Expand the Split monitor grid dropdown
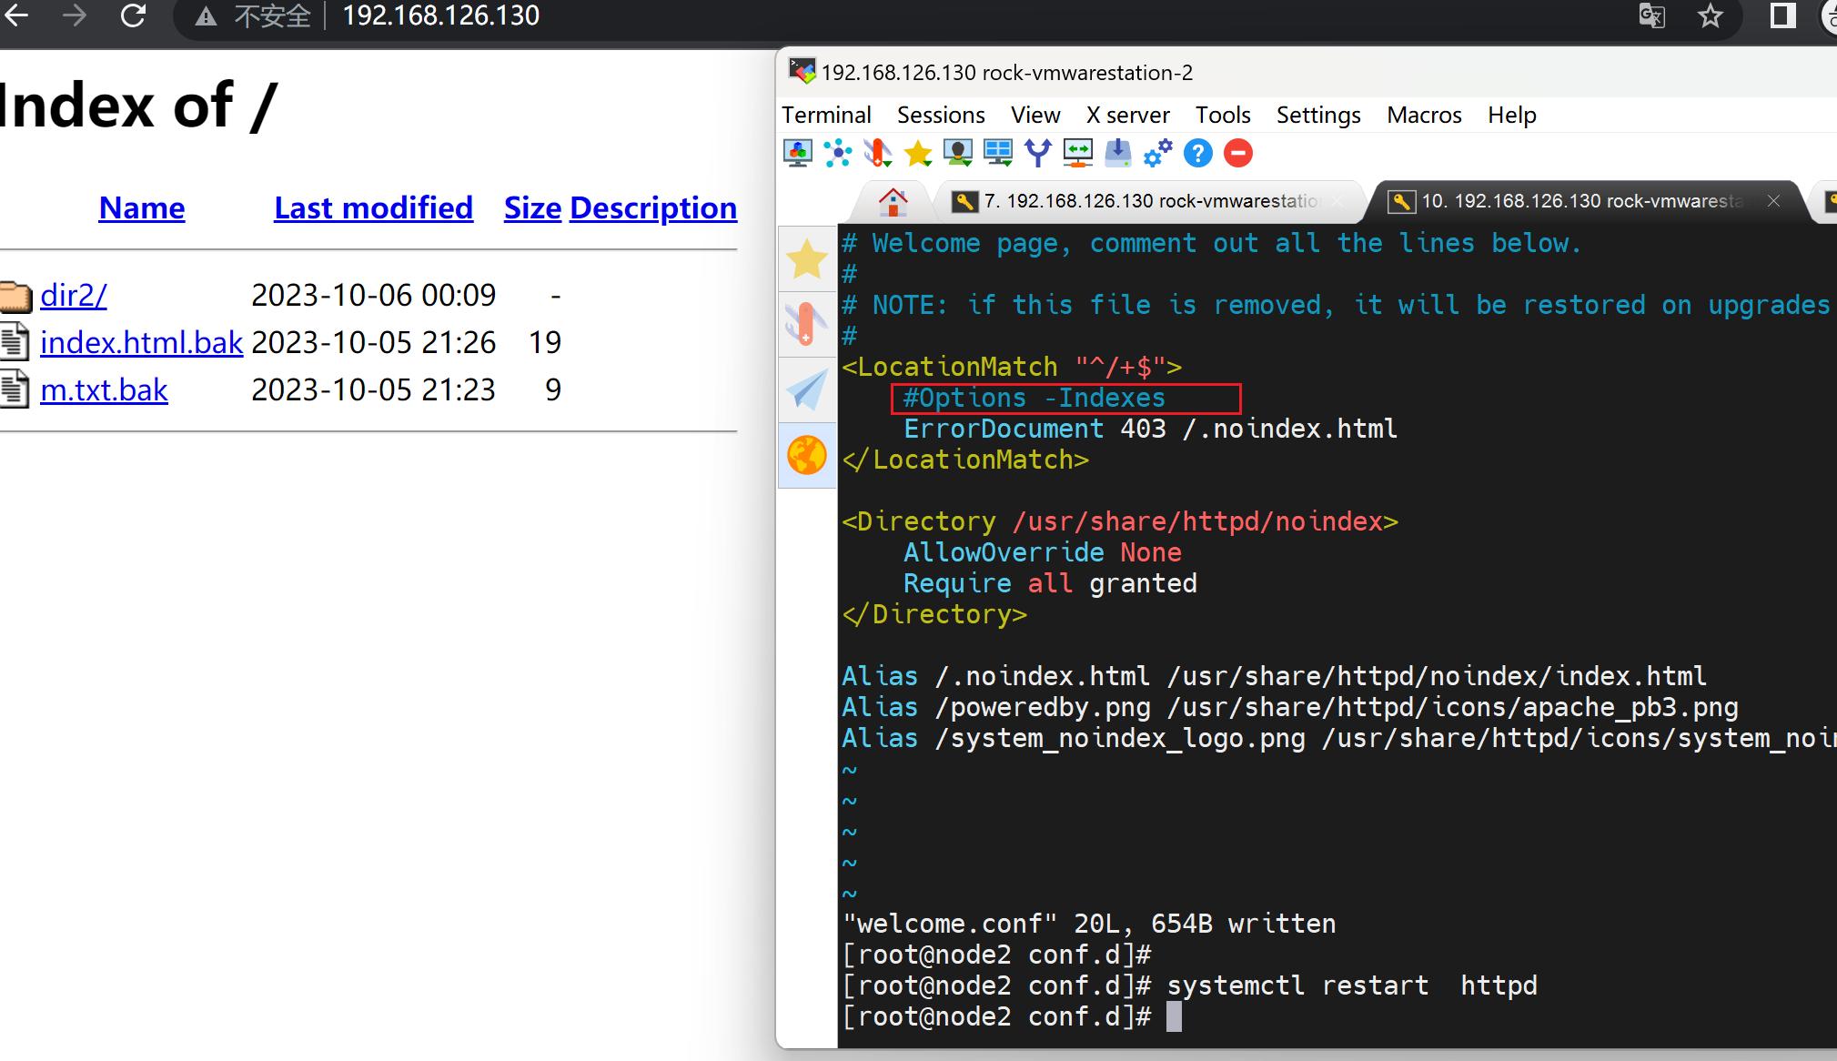This screenshot has height=1061, width=1837. 998,153
